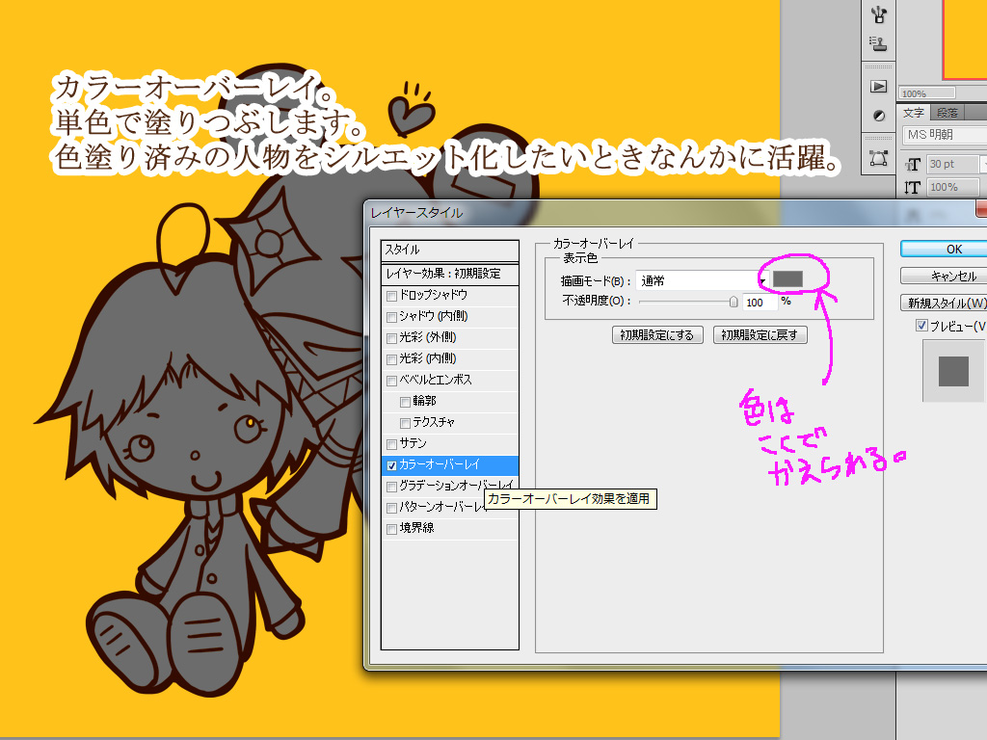Viewport: 987px width, 740px height.
Task: Click the 不透明度 value input field
Action: pos(760,302)
